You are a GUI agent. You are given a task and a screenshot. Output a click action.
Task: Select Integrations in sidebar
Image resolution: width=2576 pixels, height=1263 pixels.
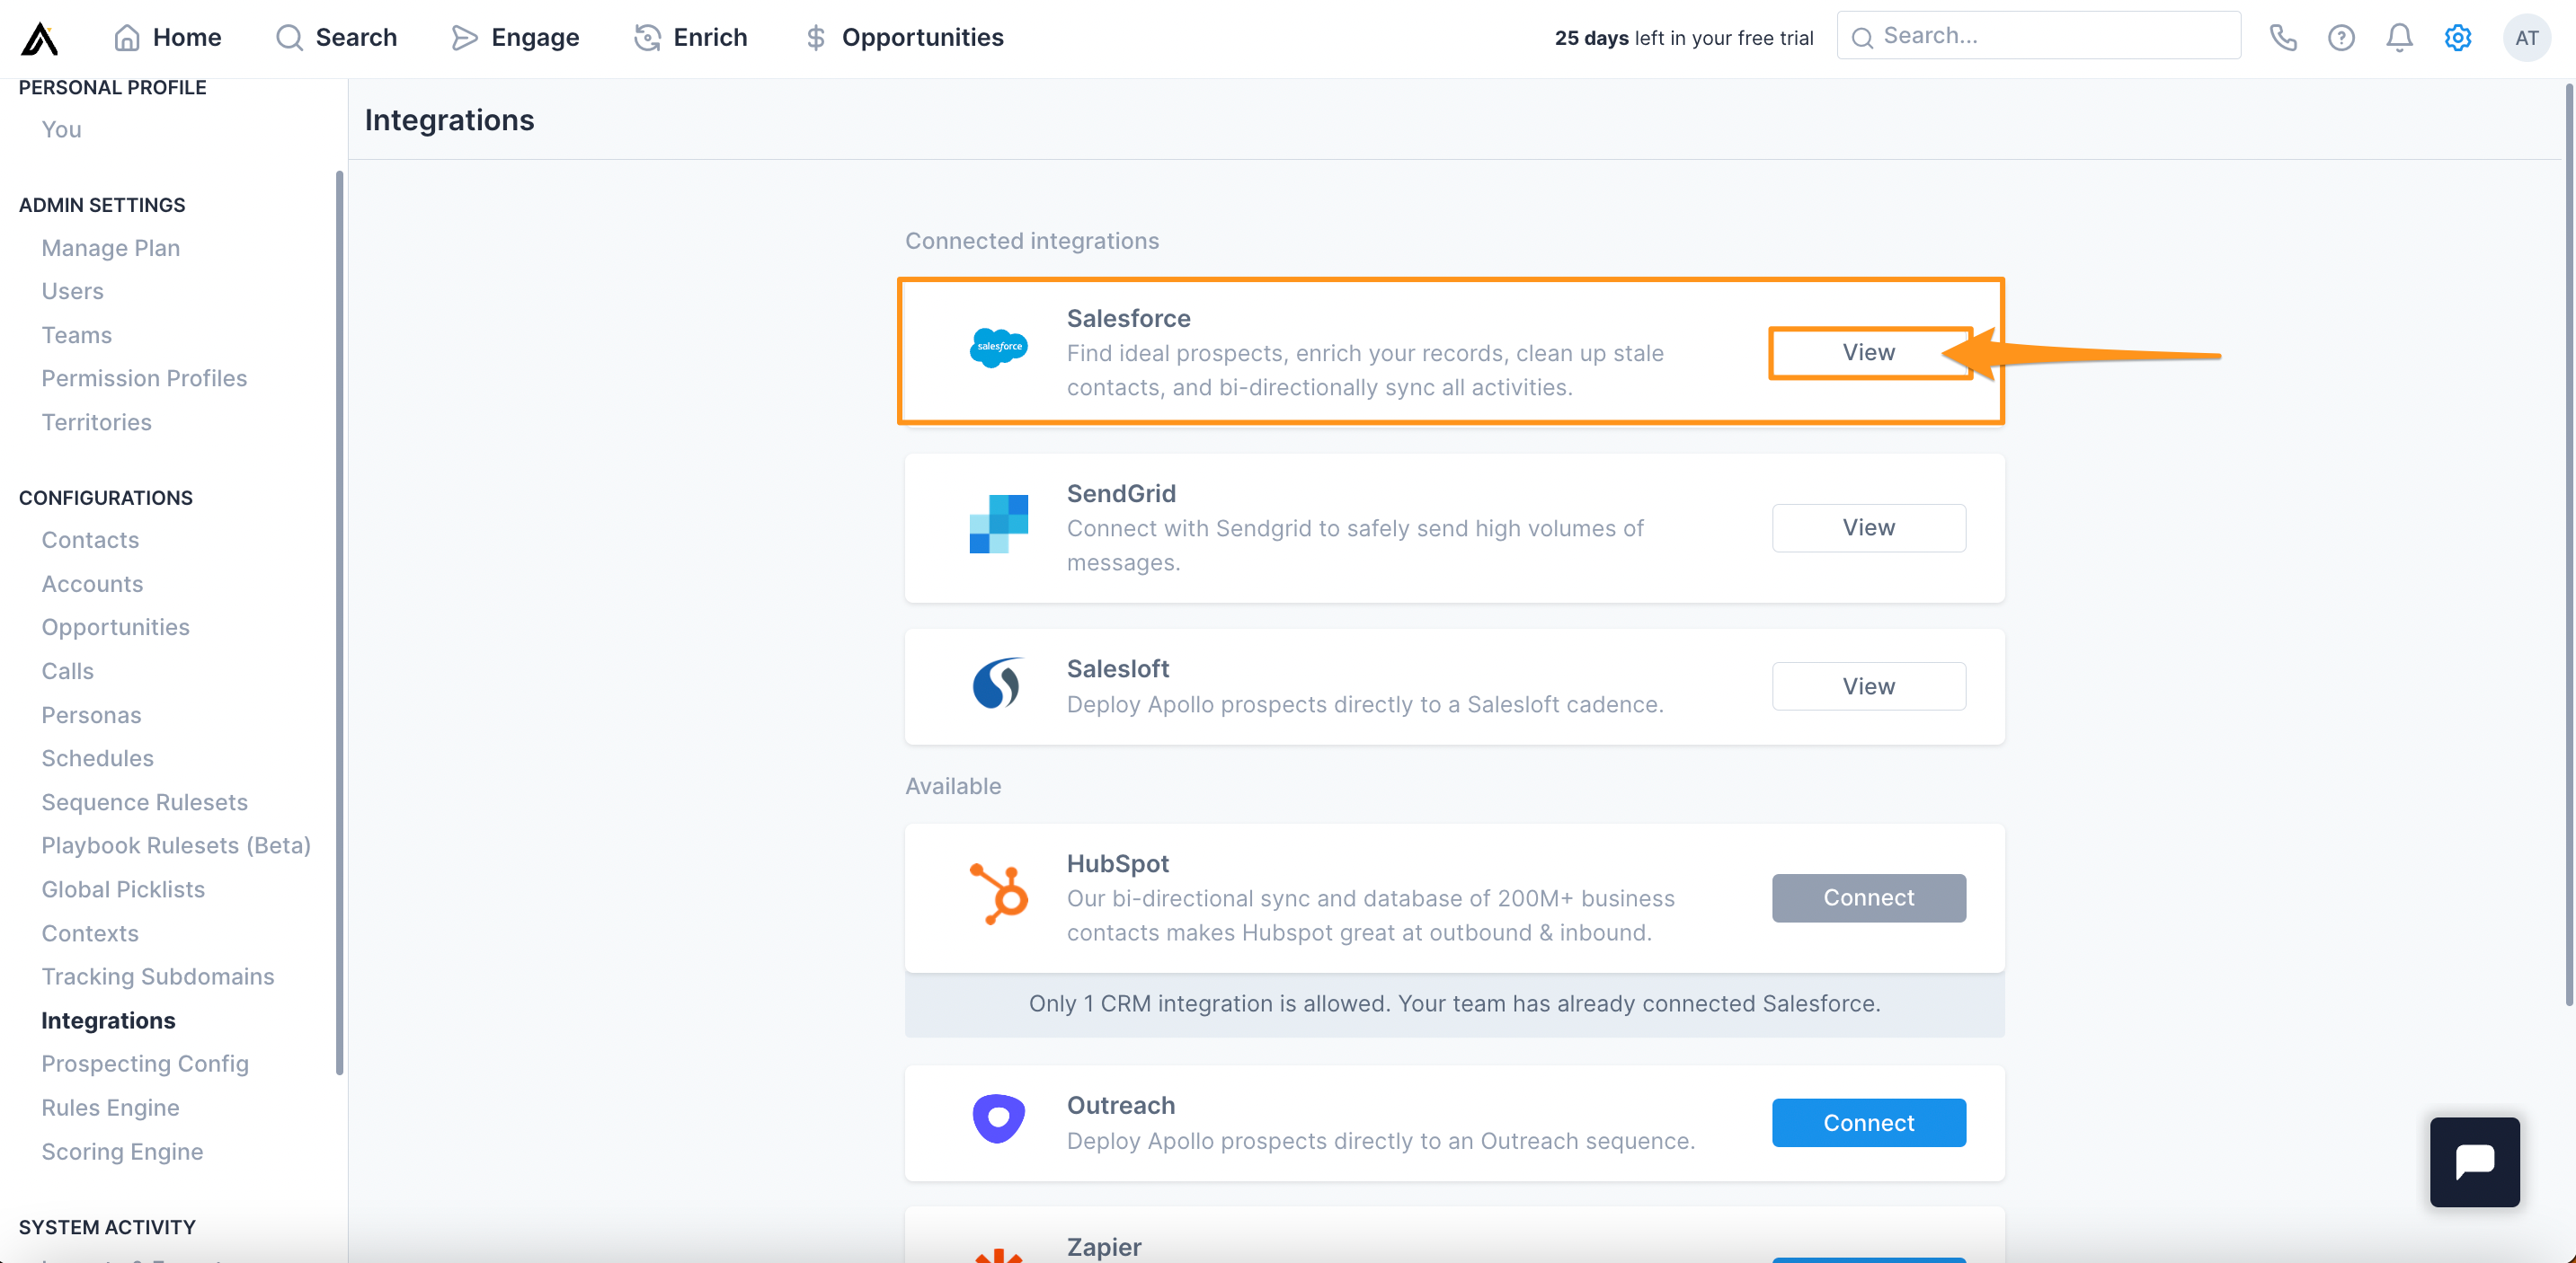click(108, 1020)
